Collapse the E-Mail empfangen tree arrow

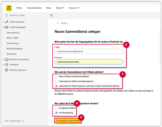(x=4, y=27)
